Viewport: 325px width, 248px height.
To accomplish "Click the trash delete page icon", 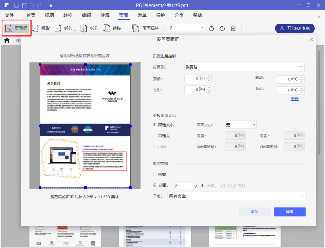I will pos(233,28).
